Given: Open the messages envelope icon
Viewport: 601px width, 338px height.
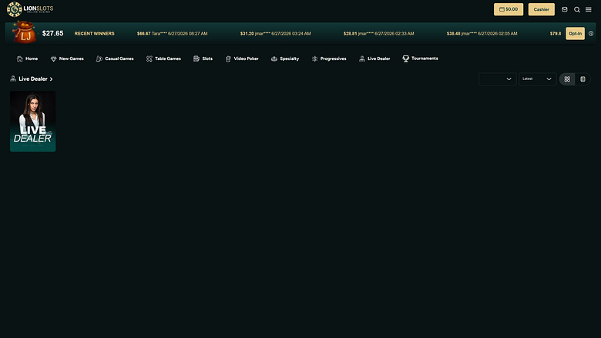Looking at the screenshot, I should [x=565, y=9].
